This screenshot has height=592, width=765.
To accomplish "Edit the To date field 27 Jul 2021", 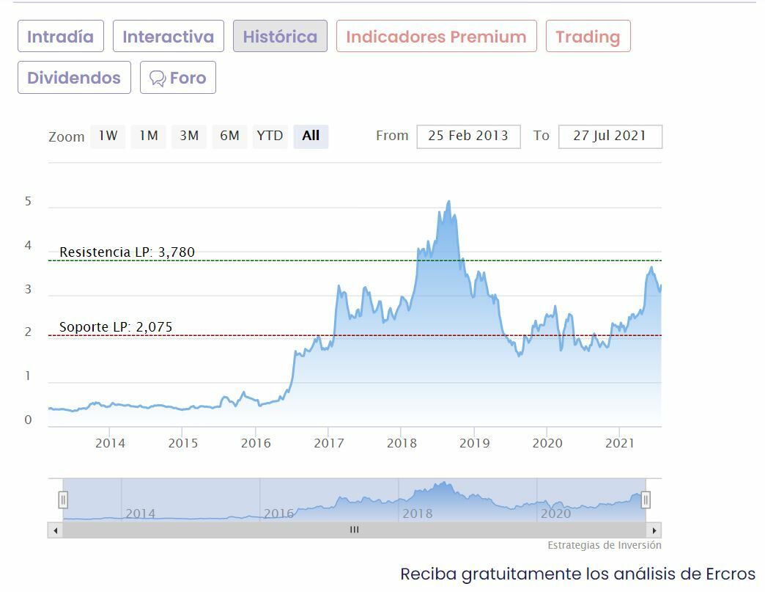I will (610, 136).
